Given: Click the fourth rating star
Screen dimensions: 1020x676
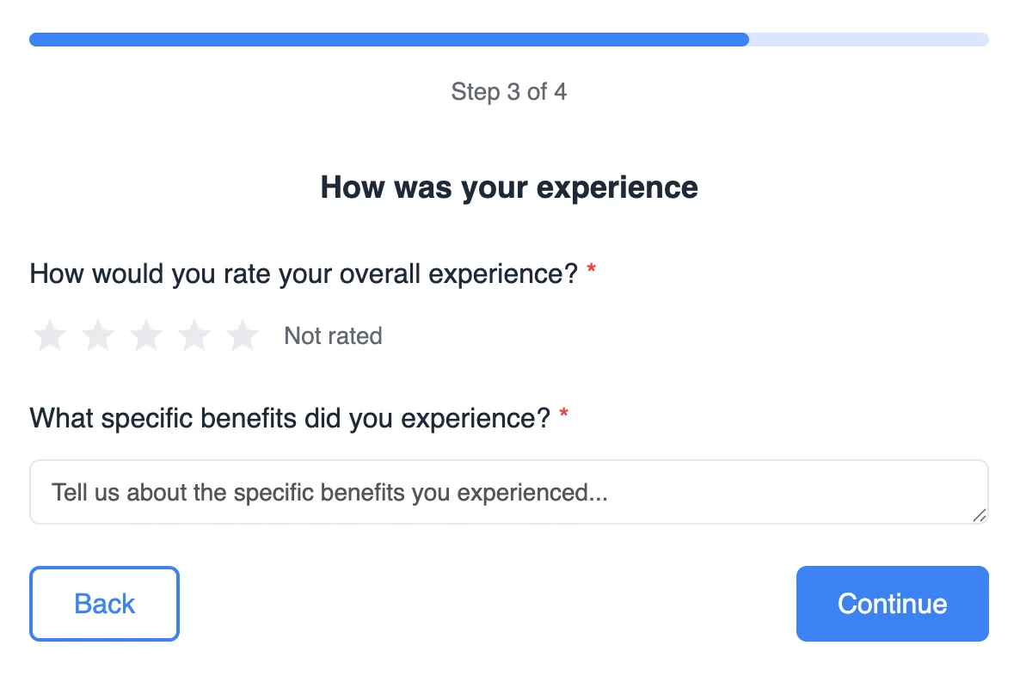Looking at the screenshot, I should [x=194, y=335].
